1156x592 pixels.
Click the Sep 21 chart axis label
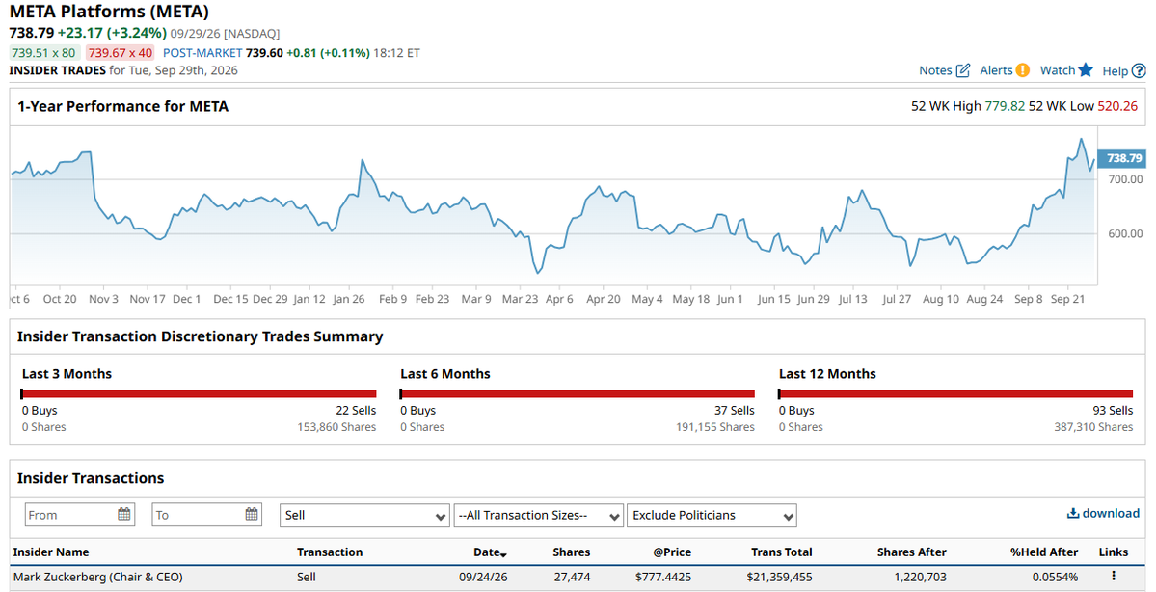pyautogui.click(x=1065, y=299)
